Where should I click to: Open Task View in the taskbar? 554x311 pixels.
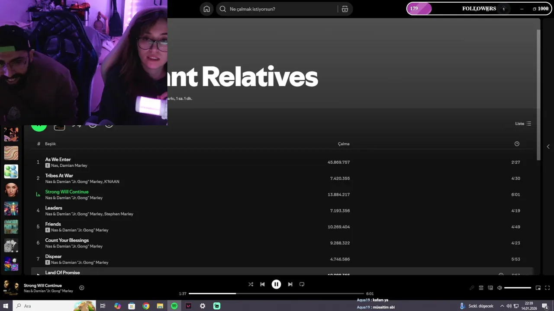103,306
